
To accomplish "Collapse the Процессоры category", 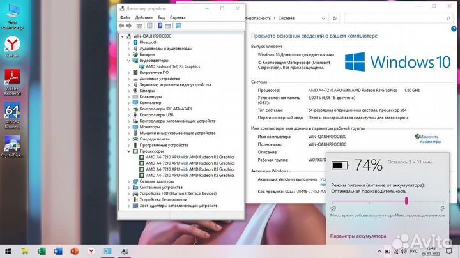I will click(x=128, y=151).
